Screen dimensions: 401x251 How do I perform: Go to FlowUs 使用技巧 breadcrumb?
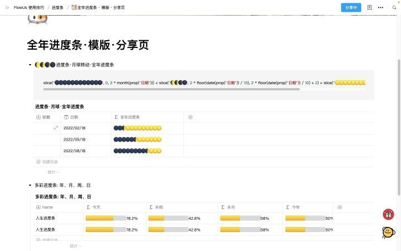28,7
